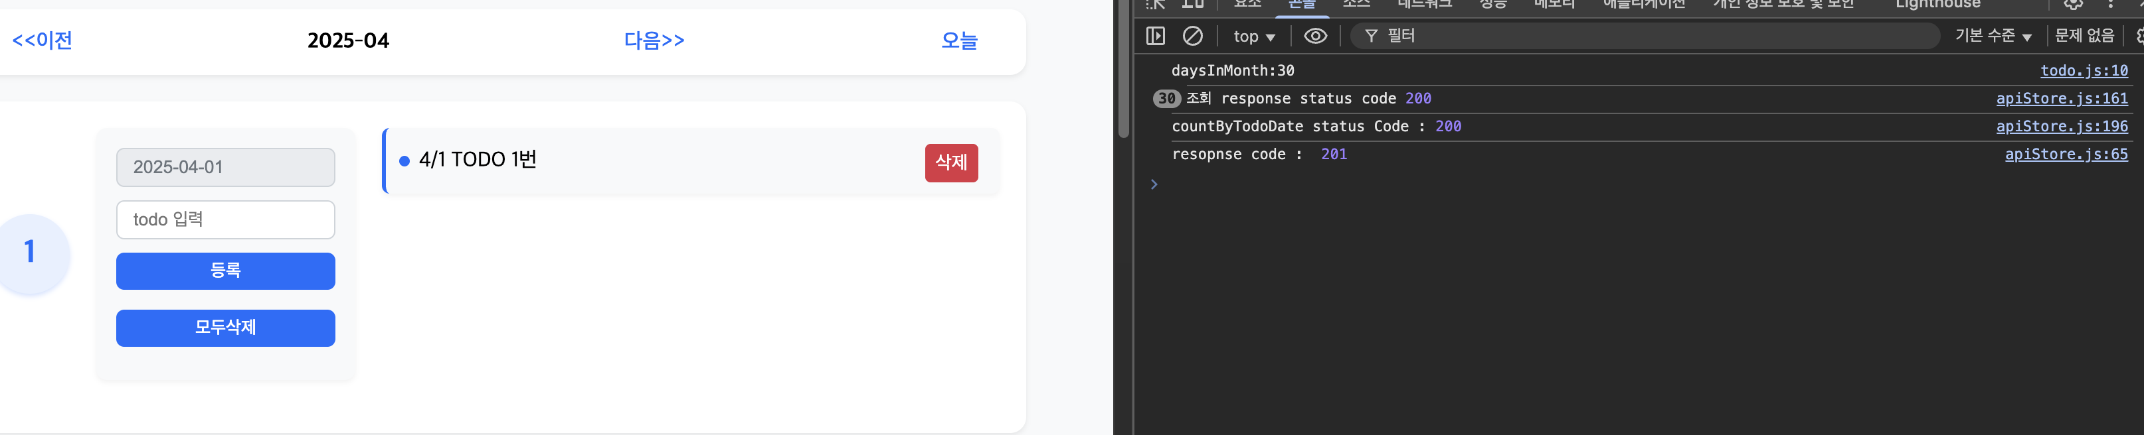2144x435 pixels.
Task: Select the resopnse code 201 log line
Action: pyautogui.click(x=1259, y=154)
